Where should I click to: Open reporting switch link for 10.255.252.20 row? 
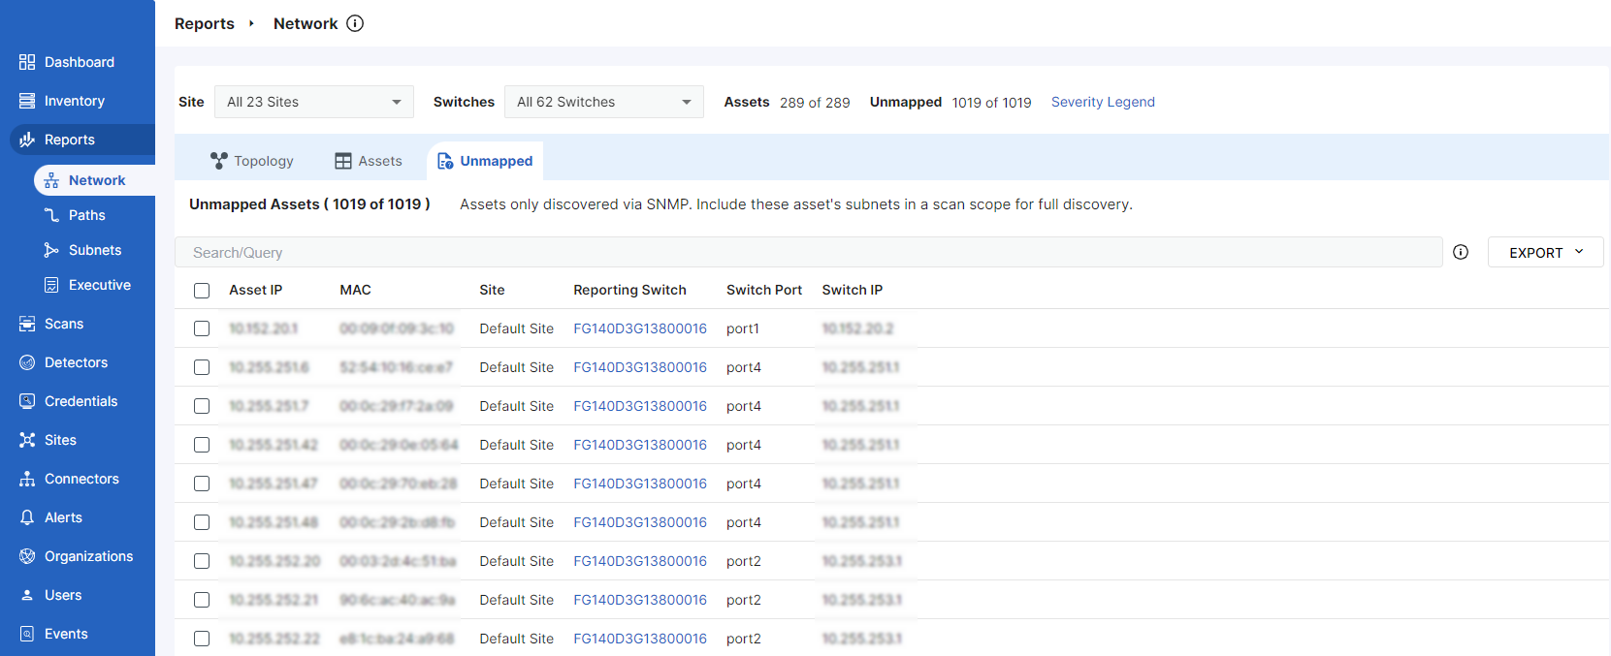(640, 561)
